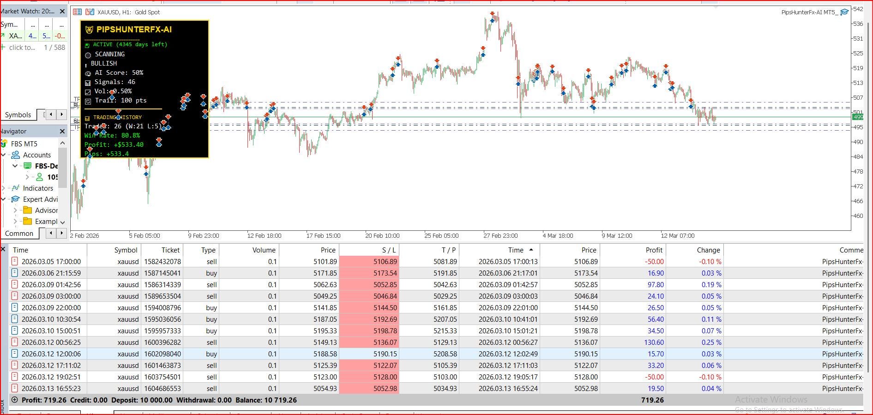Click the green user icon for account 105
This screenshot has width=873, height=415.
pyautogui.click(x=40, y=177)
